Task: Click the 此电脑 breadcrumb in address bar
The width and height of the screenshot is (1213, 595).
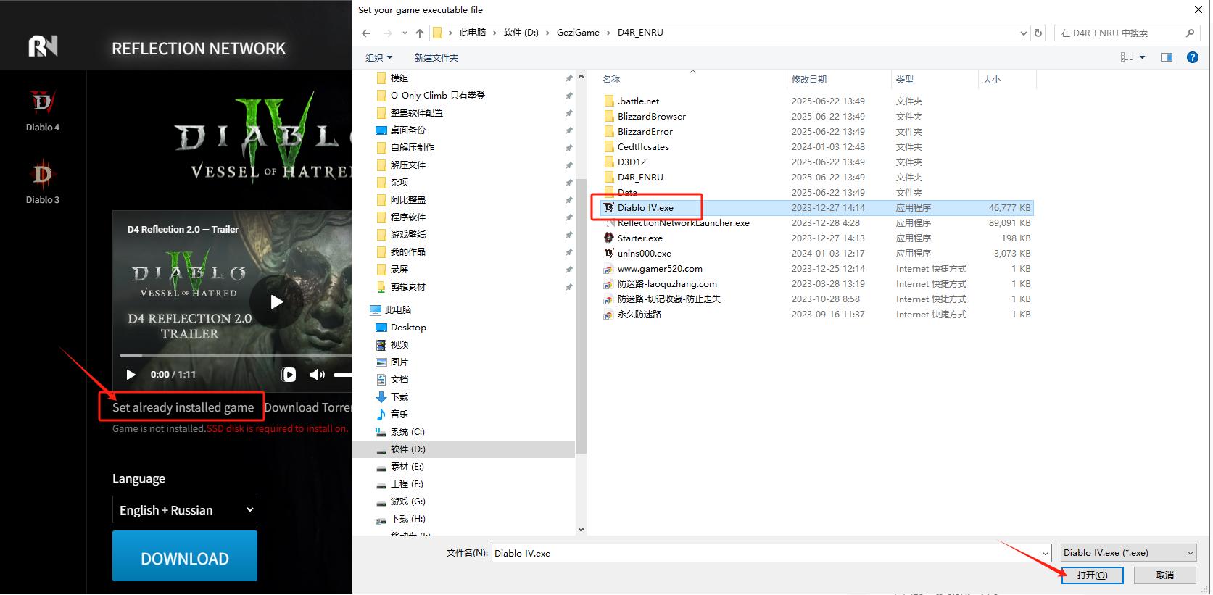Action: [x=472, y=33]
